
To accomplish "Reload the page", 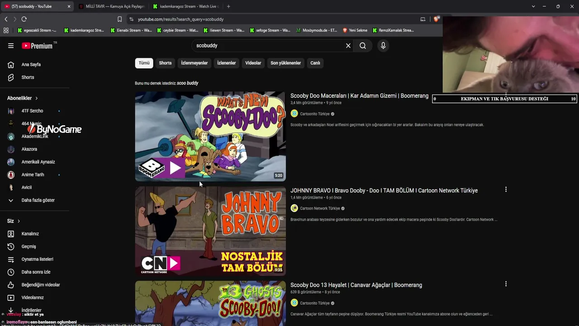I will 24,19.
